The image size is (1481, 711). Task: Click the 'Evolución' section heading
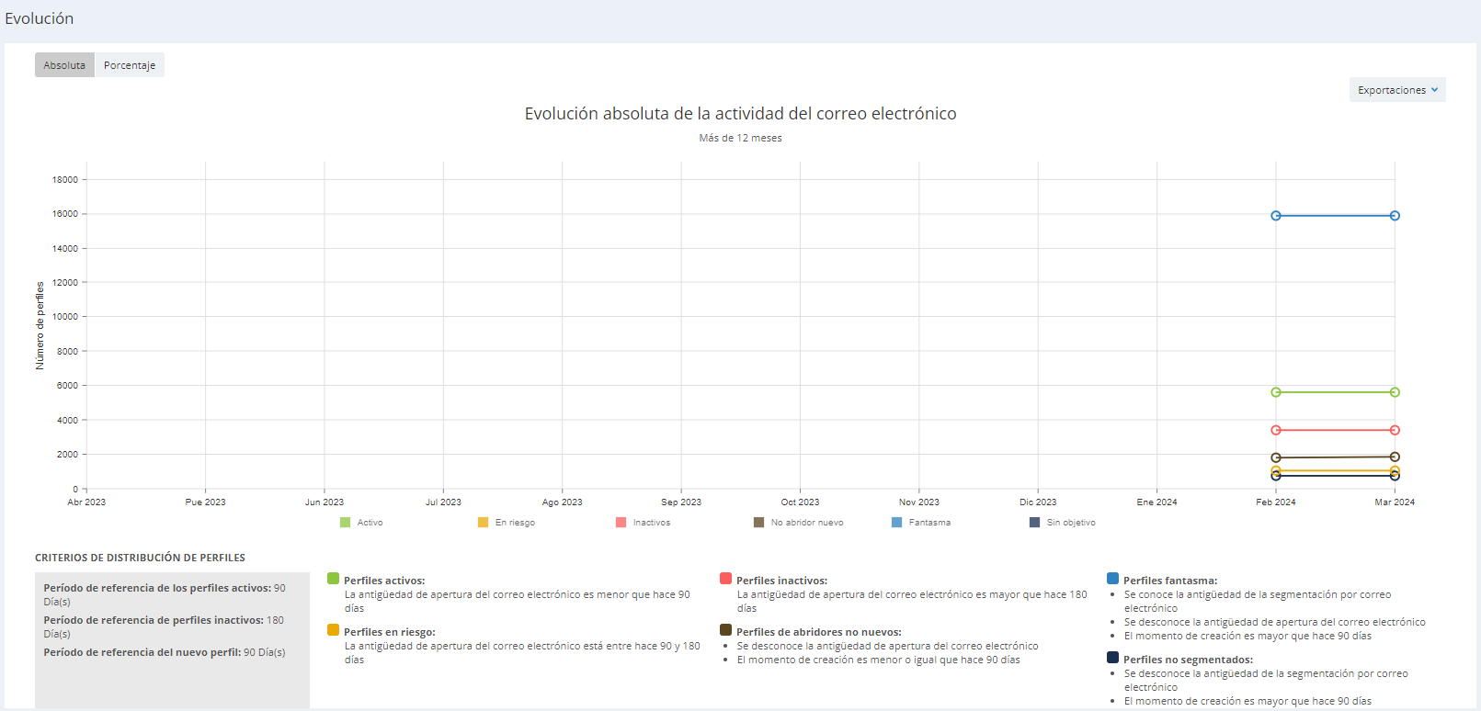[x=40, y=18]
